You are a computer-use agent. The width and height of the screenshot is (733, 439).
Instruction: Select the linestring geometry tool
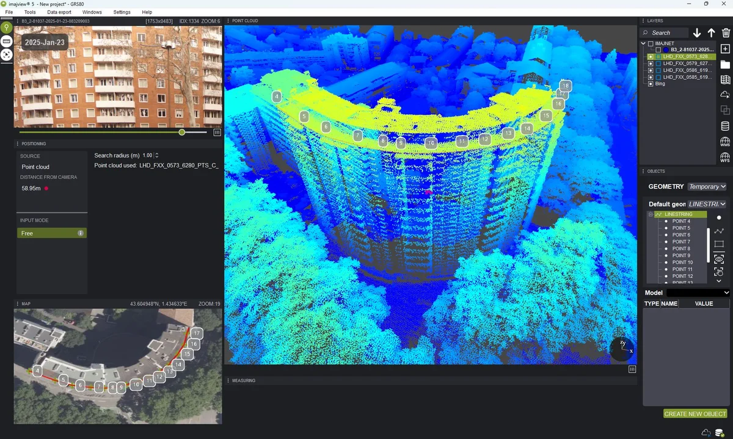click(719, 231)
